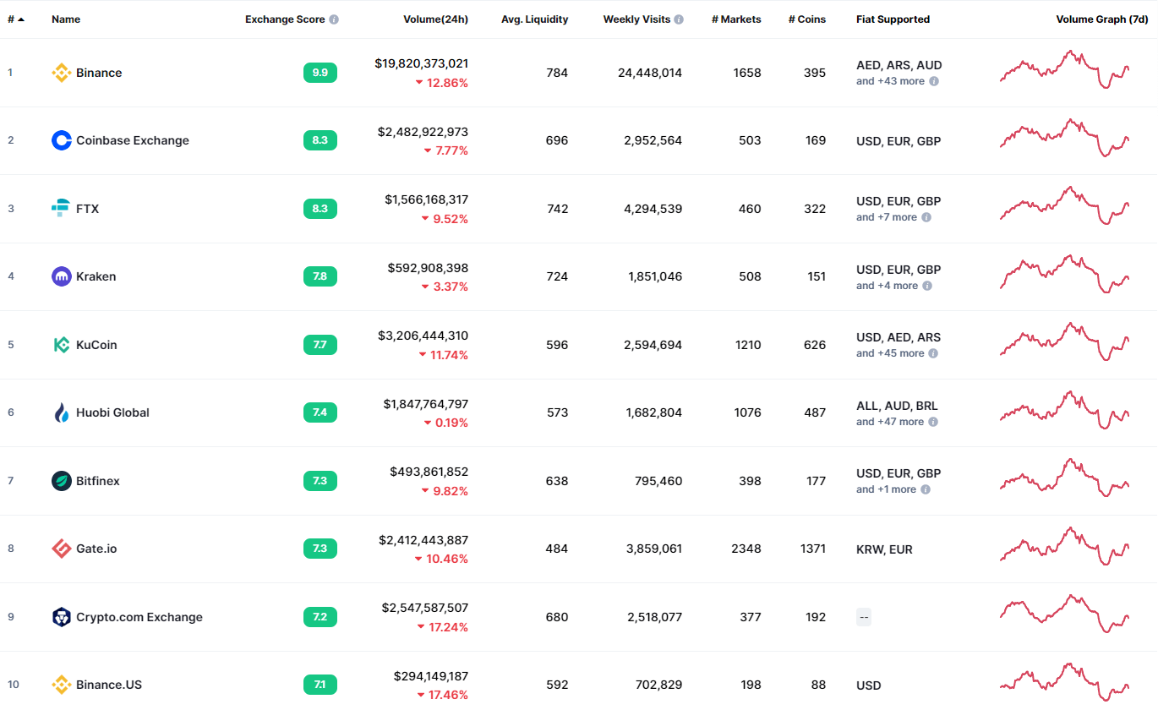Viewport: 1158px width, 710px height.
Task: Open the FTX exchange link
Action: (x=88, y=209)
